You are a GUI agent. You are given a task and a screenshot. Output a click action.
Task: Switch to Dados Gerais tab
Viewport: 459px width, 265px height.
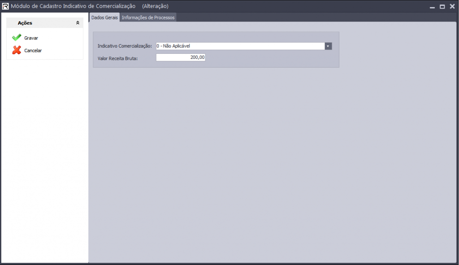point(104,17)
